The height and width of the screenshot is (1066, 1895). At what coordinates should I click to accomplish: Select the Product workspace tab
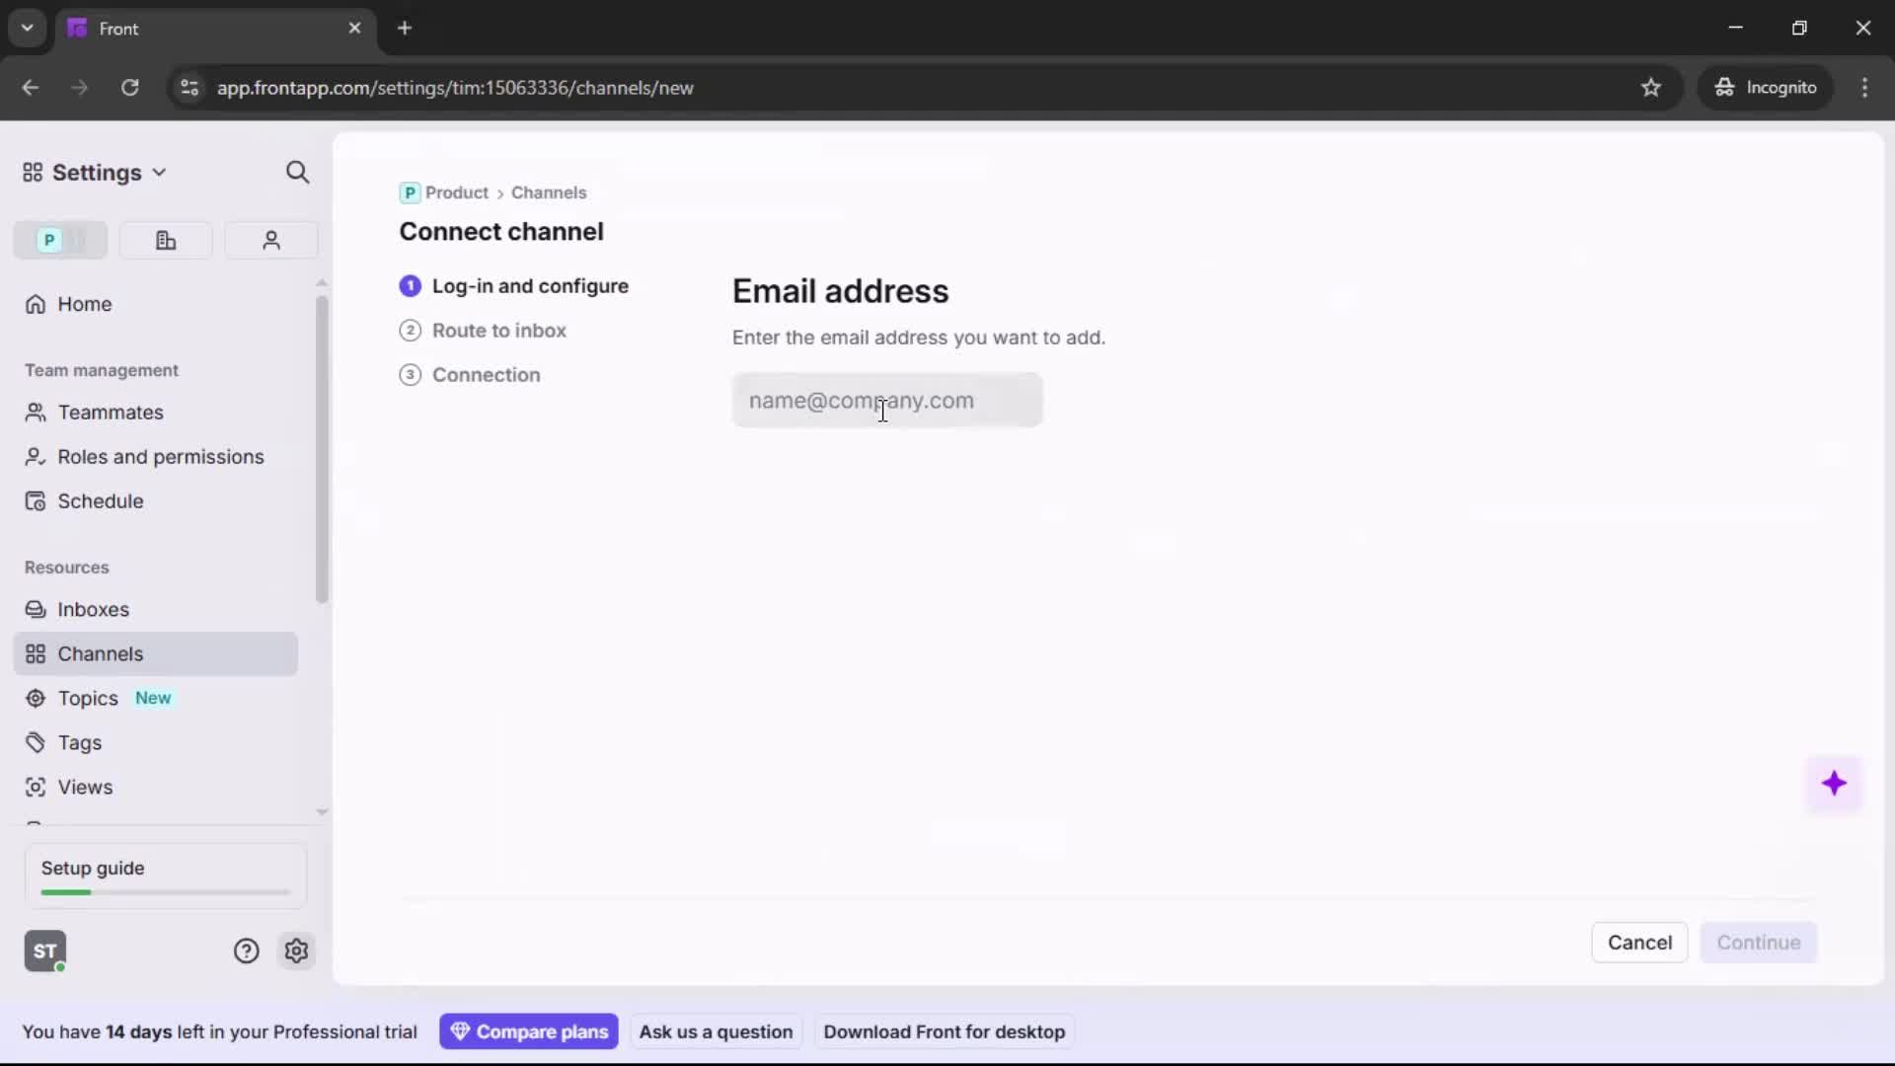click(x=59, y=240)
